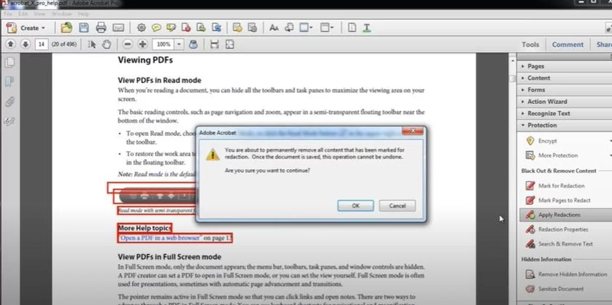Confirm redaction by clicking OK

[355, 206]
